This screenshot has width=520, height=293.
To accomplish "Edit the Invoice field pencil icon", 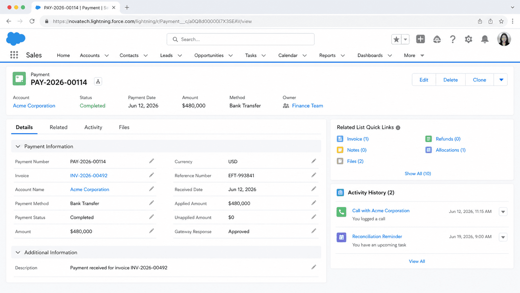I will pos(151,175).
